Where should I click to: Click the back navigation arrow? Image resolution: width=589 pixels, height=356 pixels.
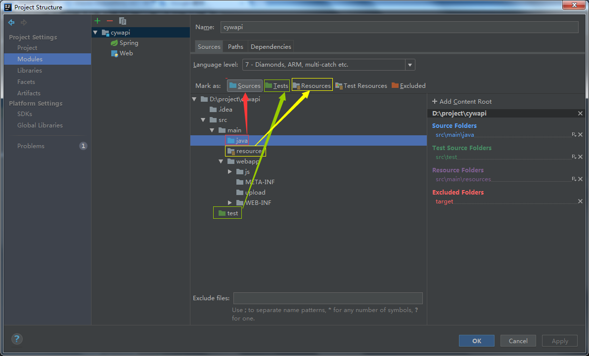pyautogui.click(x=11, y=23)
